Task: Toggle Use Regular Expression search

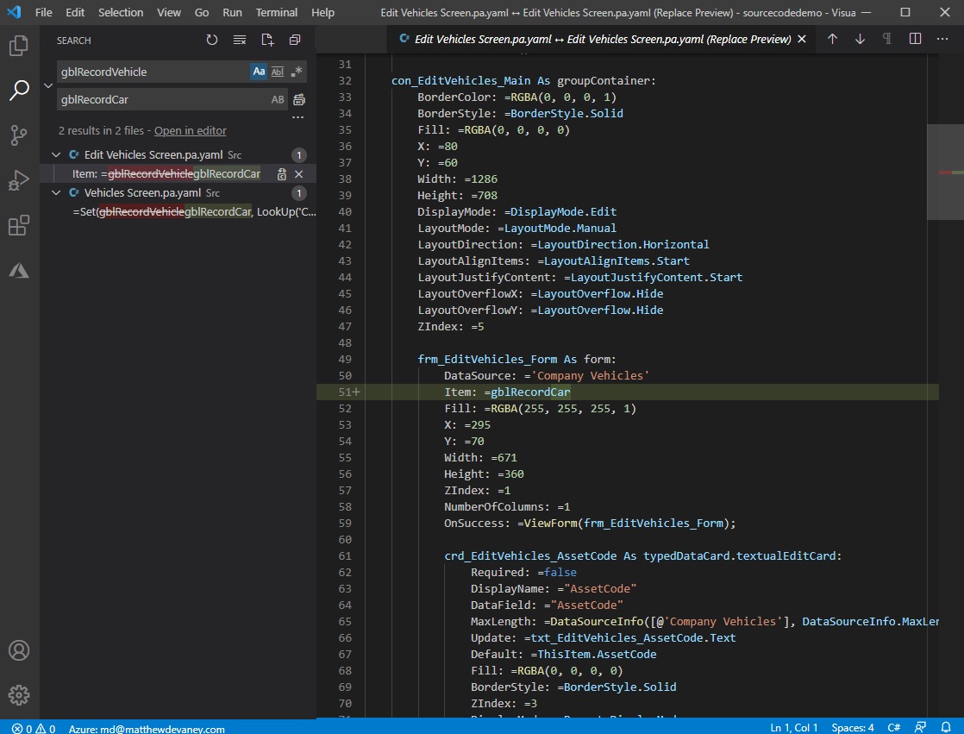Action: coord(295,72)
